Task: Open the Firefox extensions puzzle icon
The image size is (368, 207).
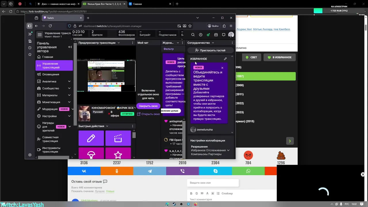Action: tap(224, 26)
